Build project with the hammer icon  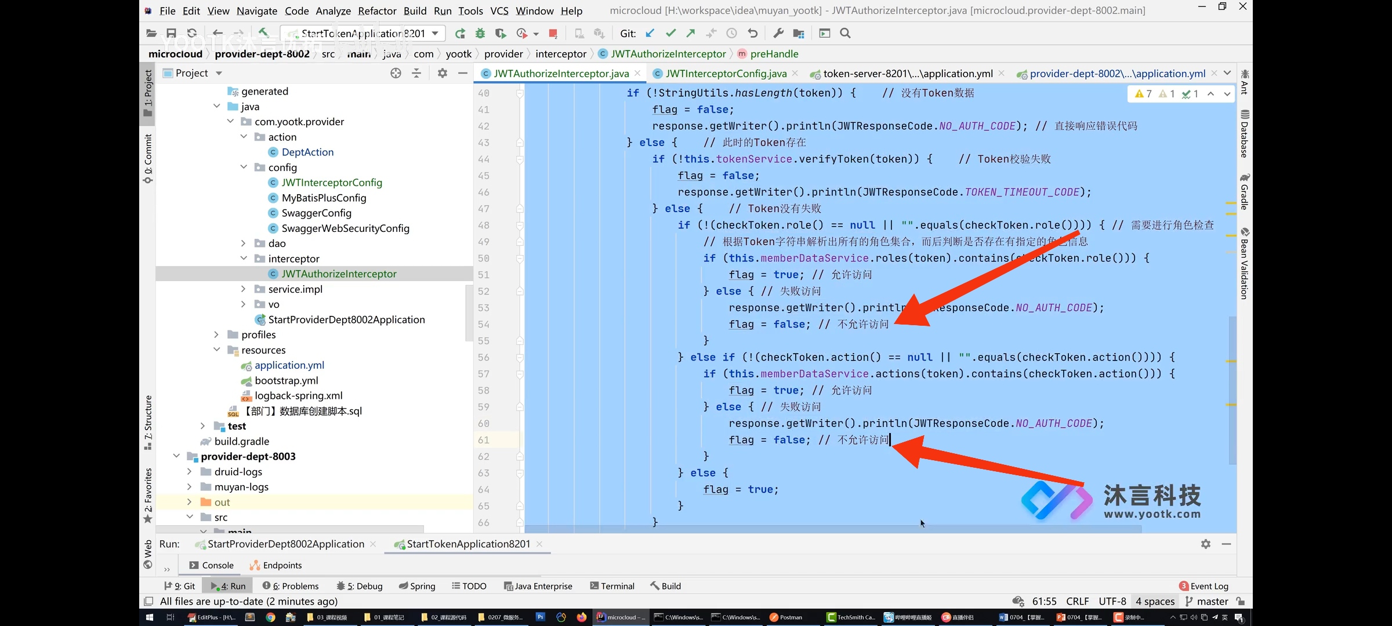click(263, 33)
